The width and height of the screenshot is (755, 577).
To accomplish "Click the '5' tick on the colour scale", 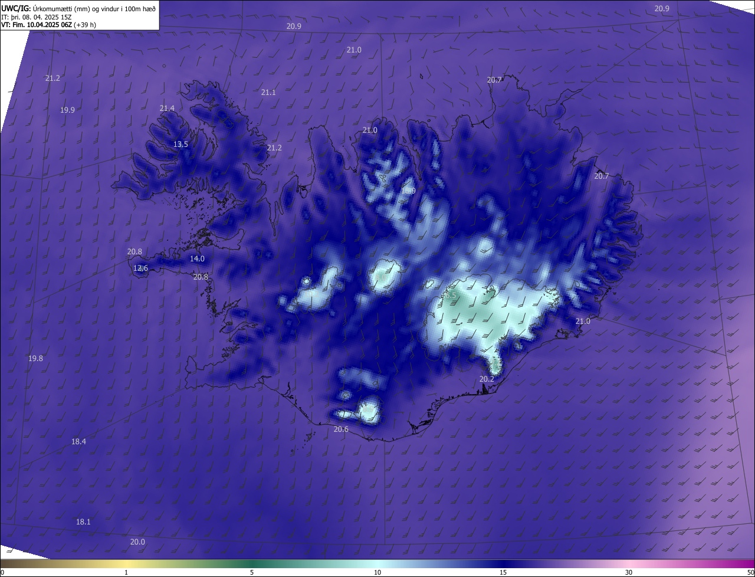I will click(x=252, y=572).
